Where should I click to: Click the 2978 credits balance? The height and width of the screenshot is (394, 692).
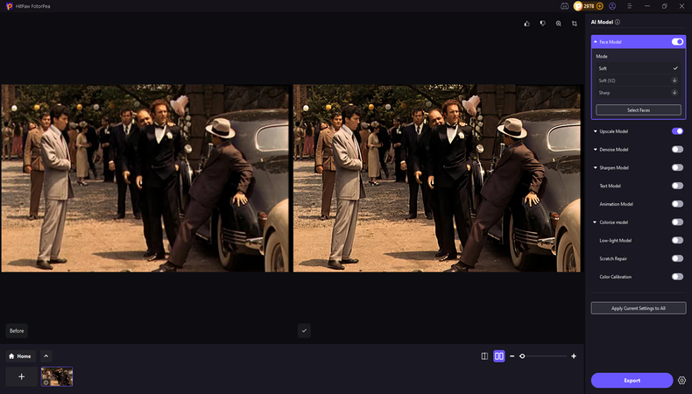coord(589,6)
